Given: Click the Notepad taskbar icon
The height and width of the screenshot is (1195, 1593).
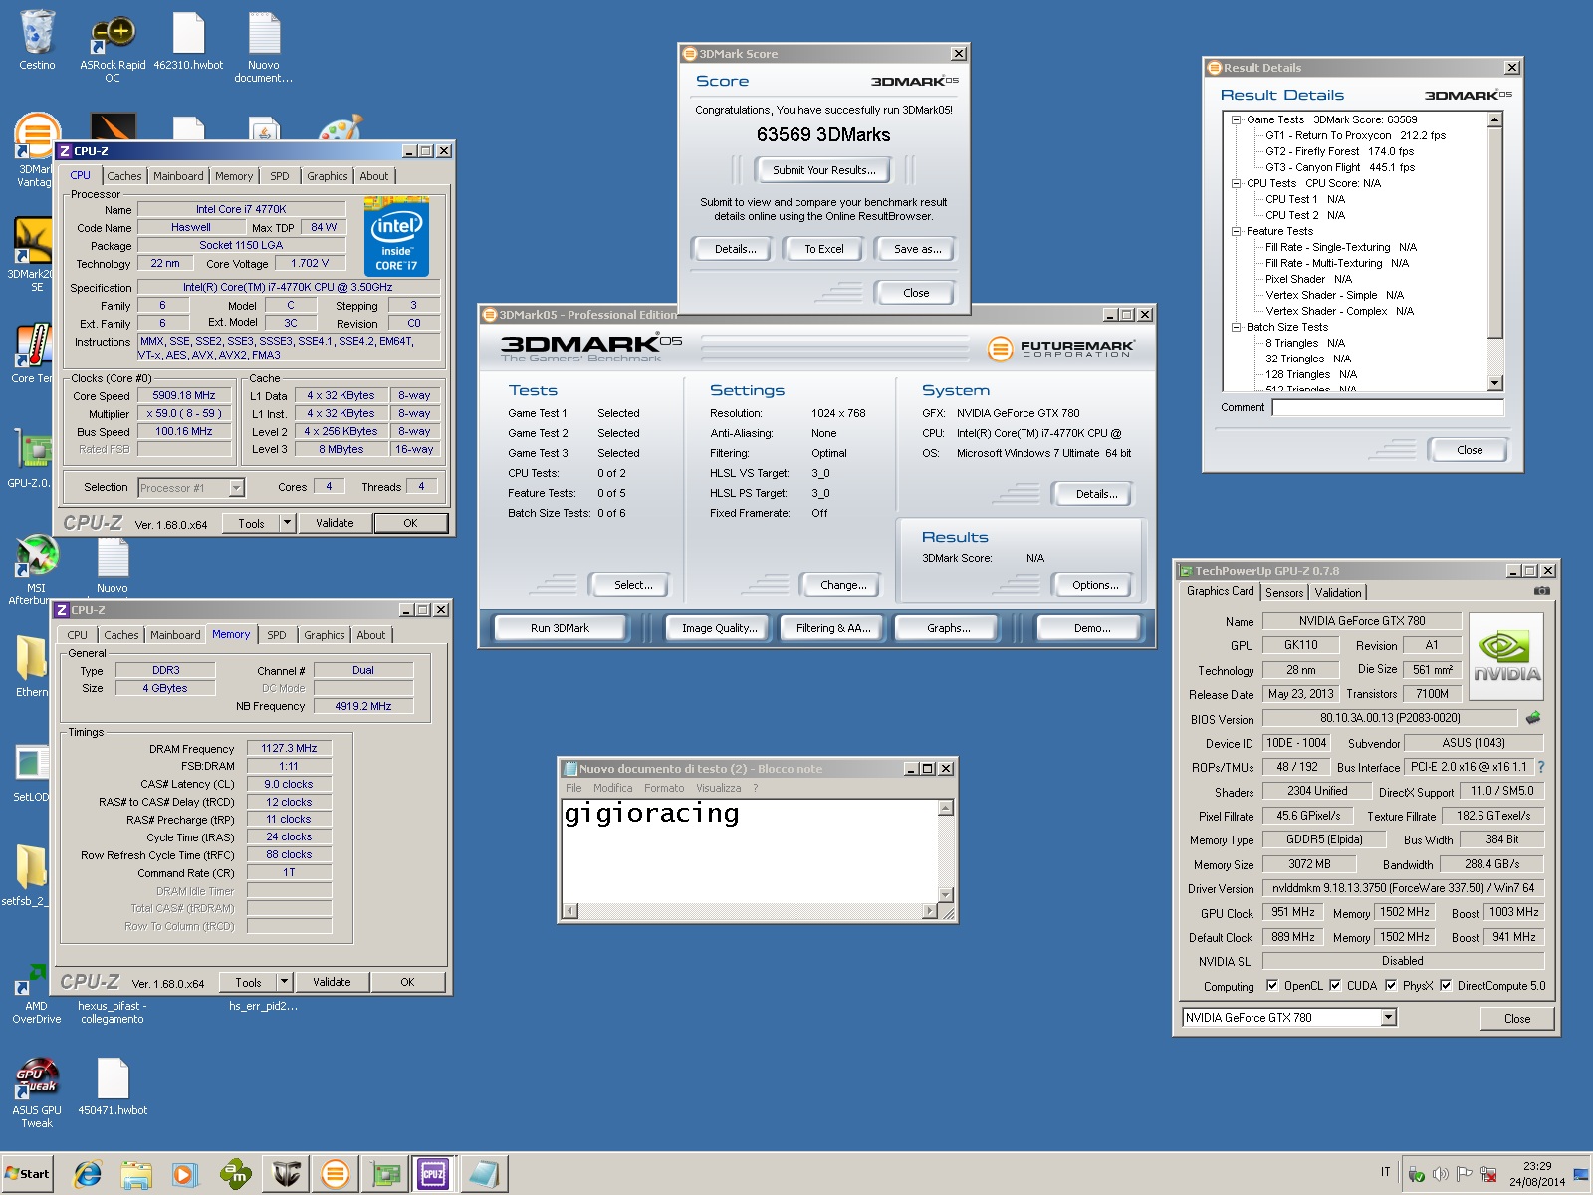Looking at the screenshot, I should pyautogui.click(x=484, y=1175).
